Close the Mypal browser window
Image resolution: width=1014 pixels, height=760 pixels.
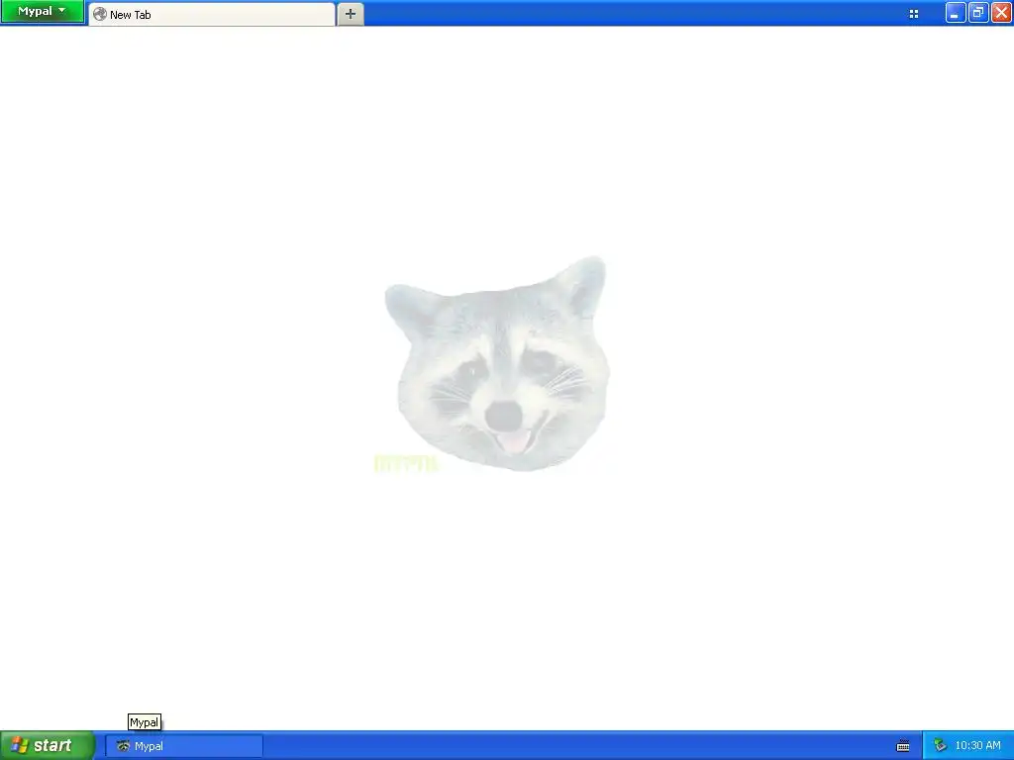click(x=1002, y=13)
